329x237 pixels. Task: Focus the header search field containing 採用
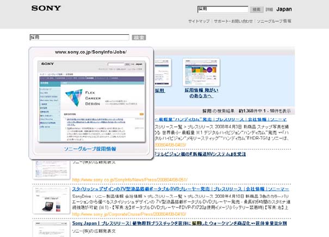coord(223,9)
